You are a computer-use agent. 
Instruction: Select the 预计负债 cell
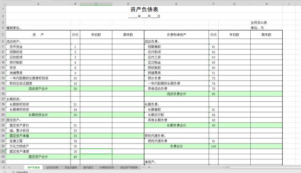[176, 78]
